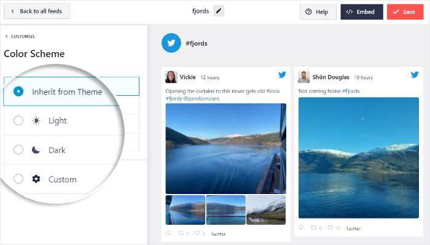
Task: Click the Twitter bird icon on Vickie's tweet
Action: (x=282, y=74)
